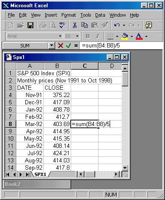
Task: Select column A header
Action: [x=30, y=66]
